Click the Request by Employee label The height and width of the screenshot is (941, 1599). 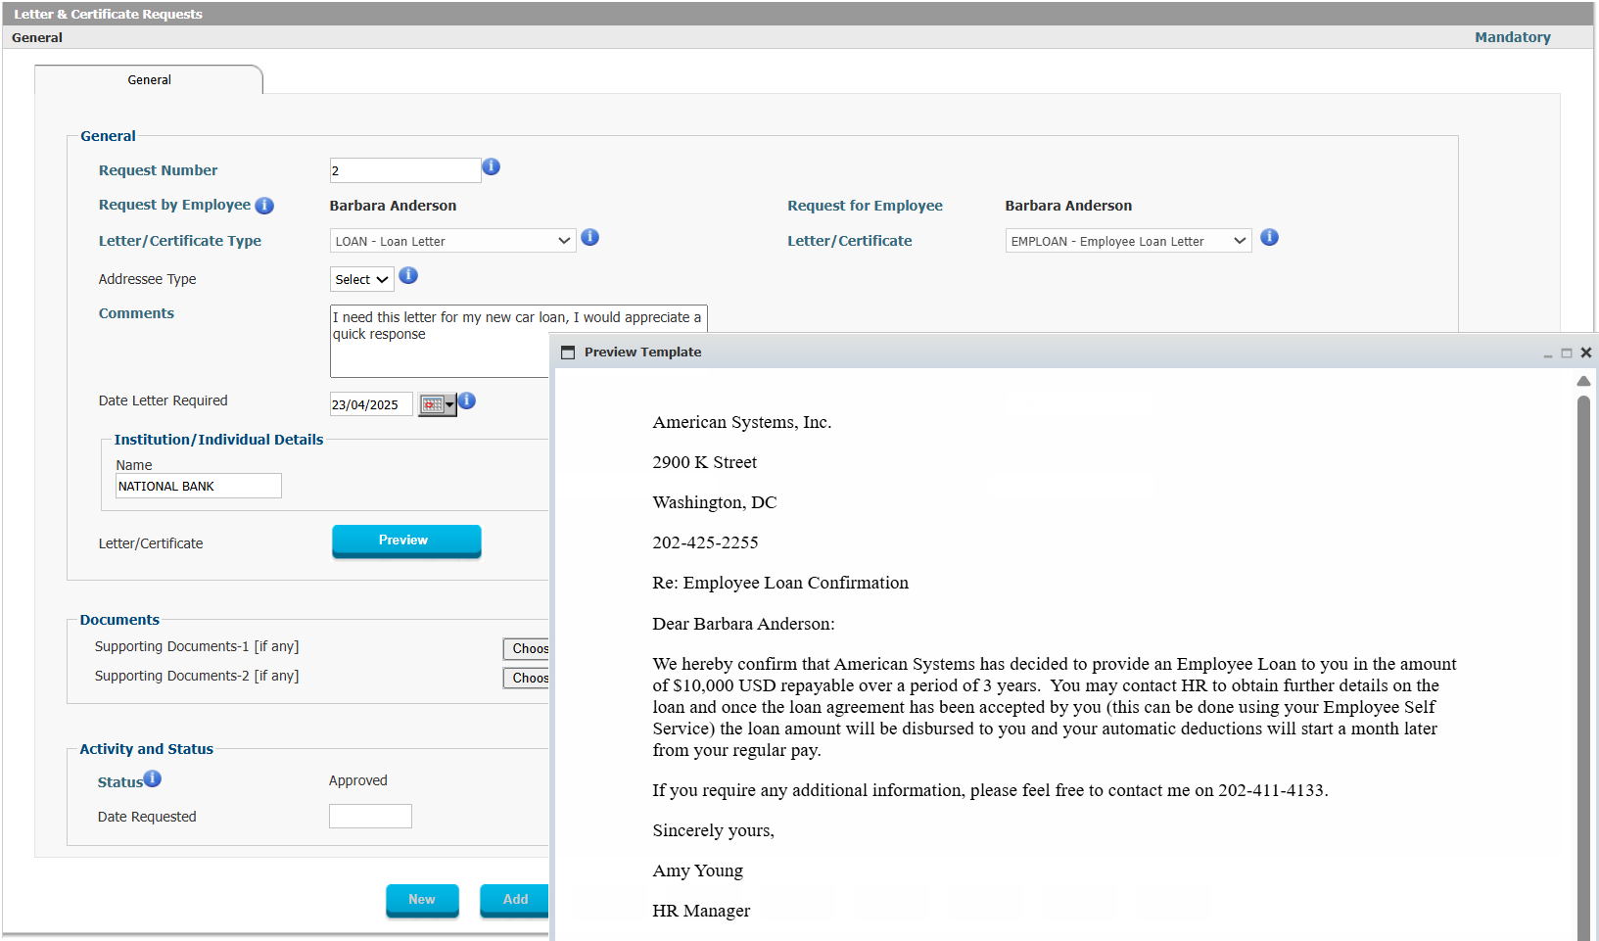point(174,205)
